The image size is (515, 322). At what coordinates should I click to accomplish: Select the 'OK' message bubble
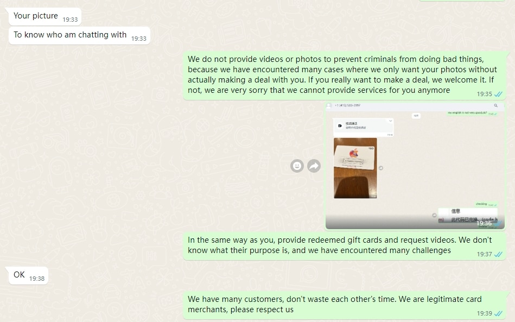tap(28, 275)
